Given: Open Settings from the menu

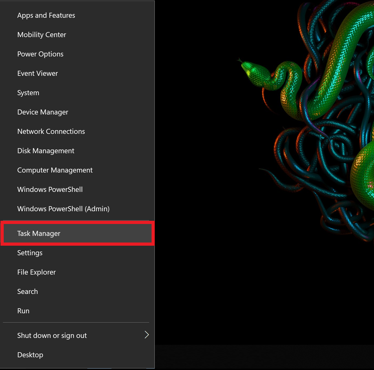Looking at the screenshot, I should click(x=30, y=253).
